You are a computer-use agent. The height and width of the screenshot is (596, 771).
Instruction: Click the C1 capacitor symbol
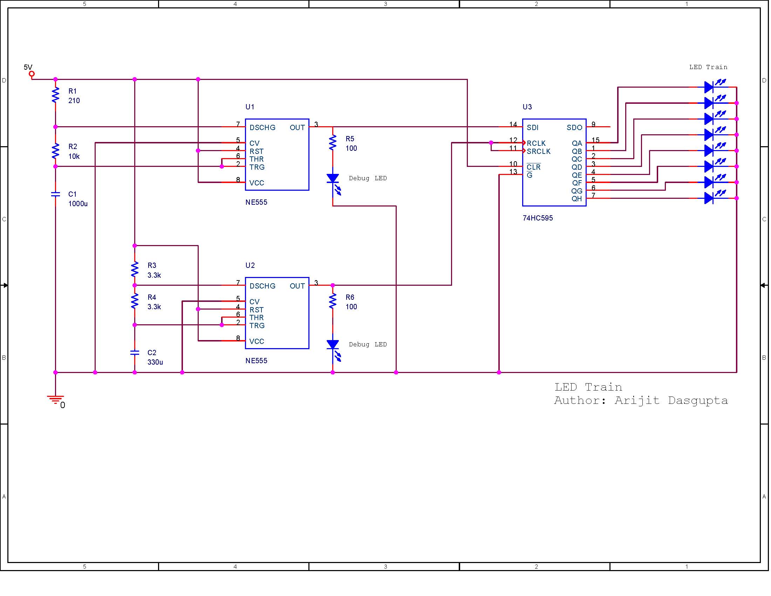[55, 195]
